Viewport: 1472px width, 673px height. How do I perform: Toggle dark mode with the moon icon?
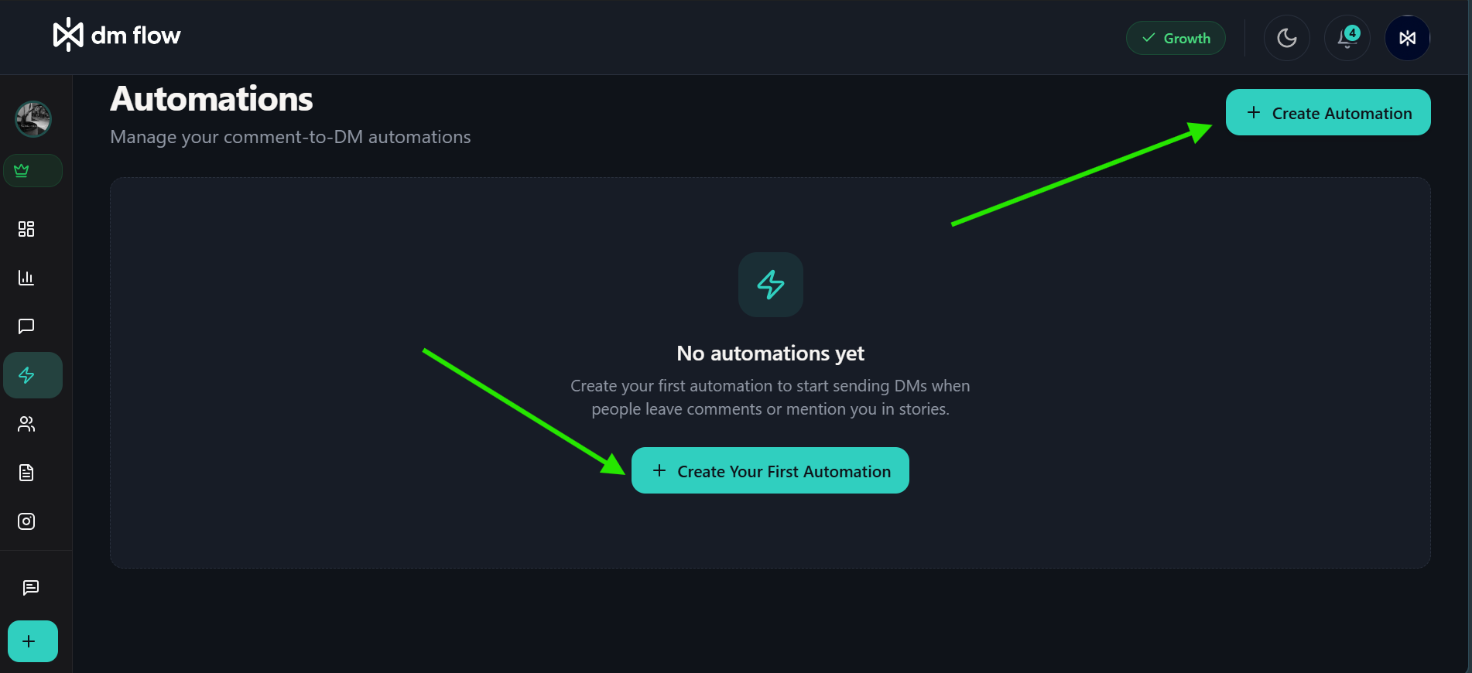(x=1286, y=37)
